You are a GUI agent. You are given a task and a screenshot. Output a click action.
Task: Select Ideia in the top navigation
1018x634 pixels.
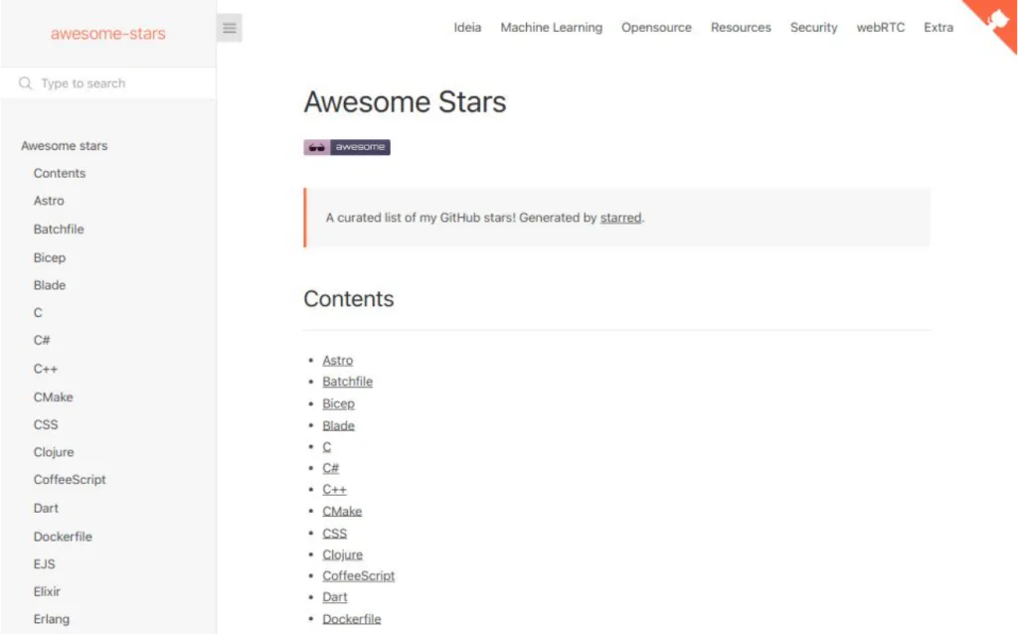click(x=467, y=28)
